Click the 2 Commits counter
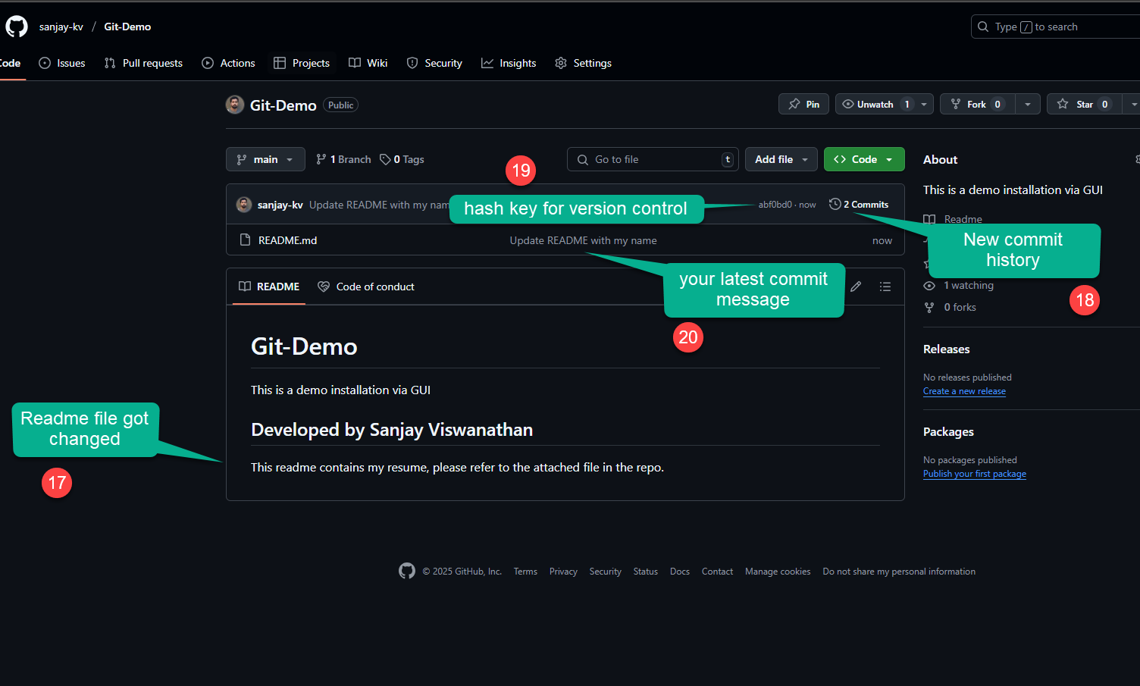The height and width of the screenshot is (686, 1140). (866, 204)
